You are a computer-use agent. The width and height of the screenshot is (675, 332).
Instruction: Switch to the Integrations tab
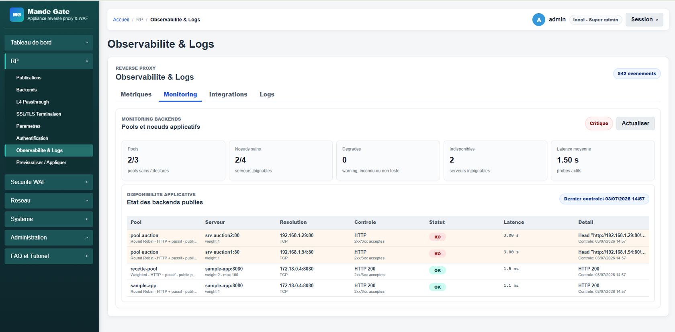point(228,95)
